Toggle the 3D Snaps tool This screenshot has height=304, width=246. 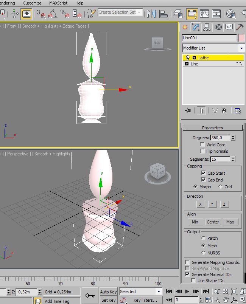[x=41, y=14]
